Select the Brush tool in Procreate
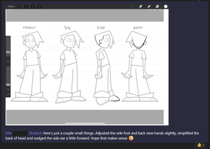 (132, 7)
